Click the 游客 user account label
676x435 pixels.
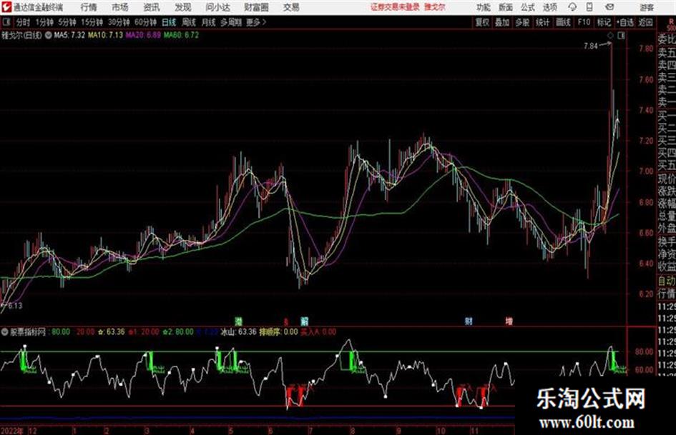pos(647,7)
